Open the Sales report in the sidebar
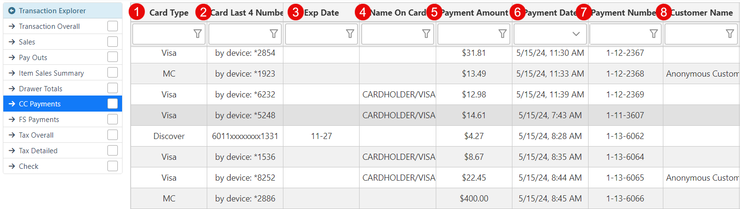 27,42
